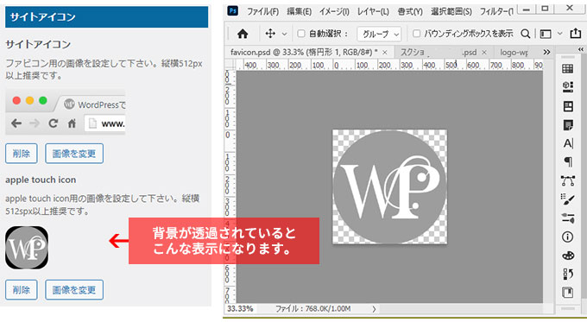Image resolution: width=587 pixels, height=322 pixels.
Task: Close the favicon.psd document tab
Action: (384, 53)
